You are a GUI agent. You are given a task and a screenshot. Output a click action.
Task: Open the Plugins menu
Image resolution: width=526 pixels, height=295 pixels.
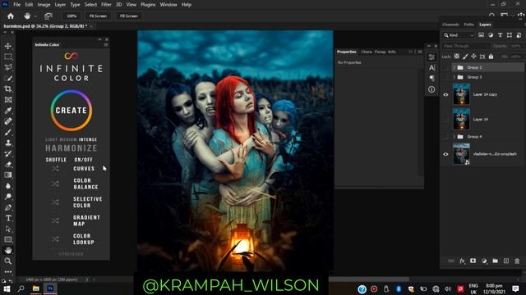click(148, 5)
